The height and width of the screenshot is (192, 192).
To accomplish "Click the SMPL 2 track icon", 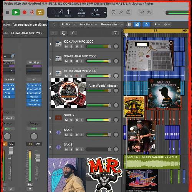I will tap(58, 118).
